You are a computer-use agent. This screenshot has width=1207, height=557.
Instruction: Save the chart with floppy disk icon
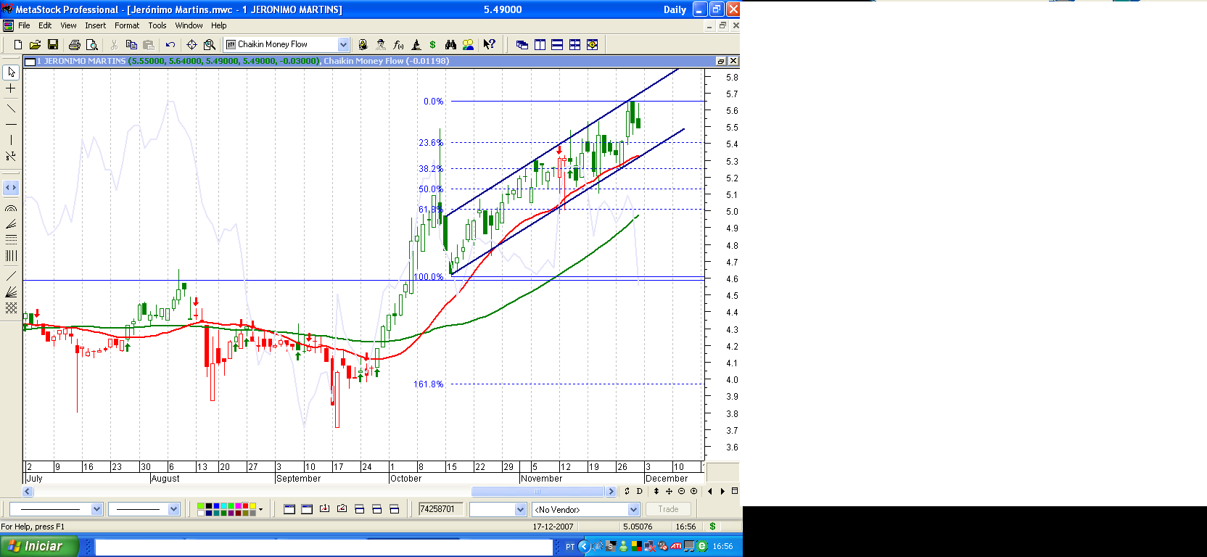[x=53, y=45]
